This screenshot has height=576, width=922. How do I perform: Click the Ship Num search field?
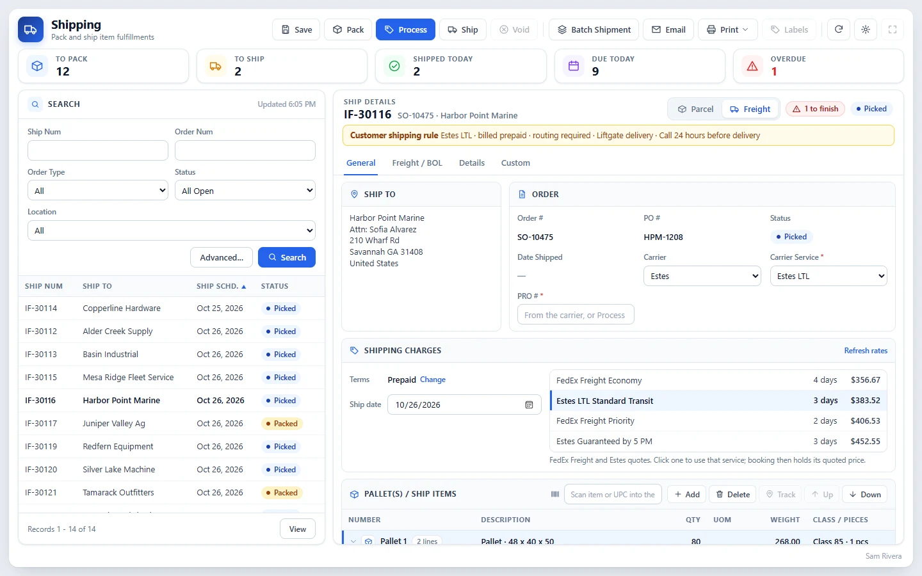point(98,150)
